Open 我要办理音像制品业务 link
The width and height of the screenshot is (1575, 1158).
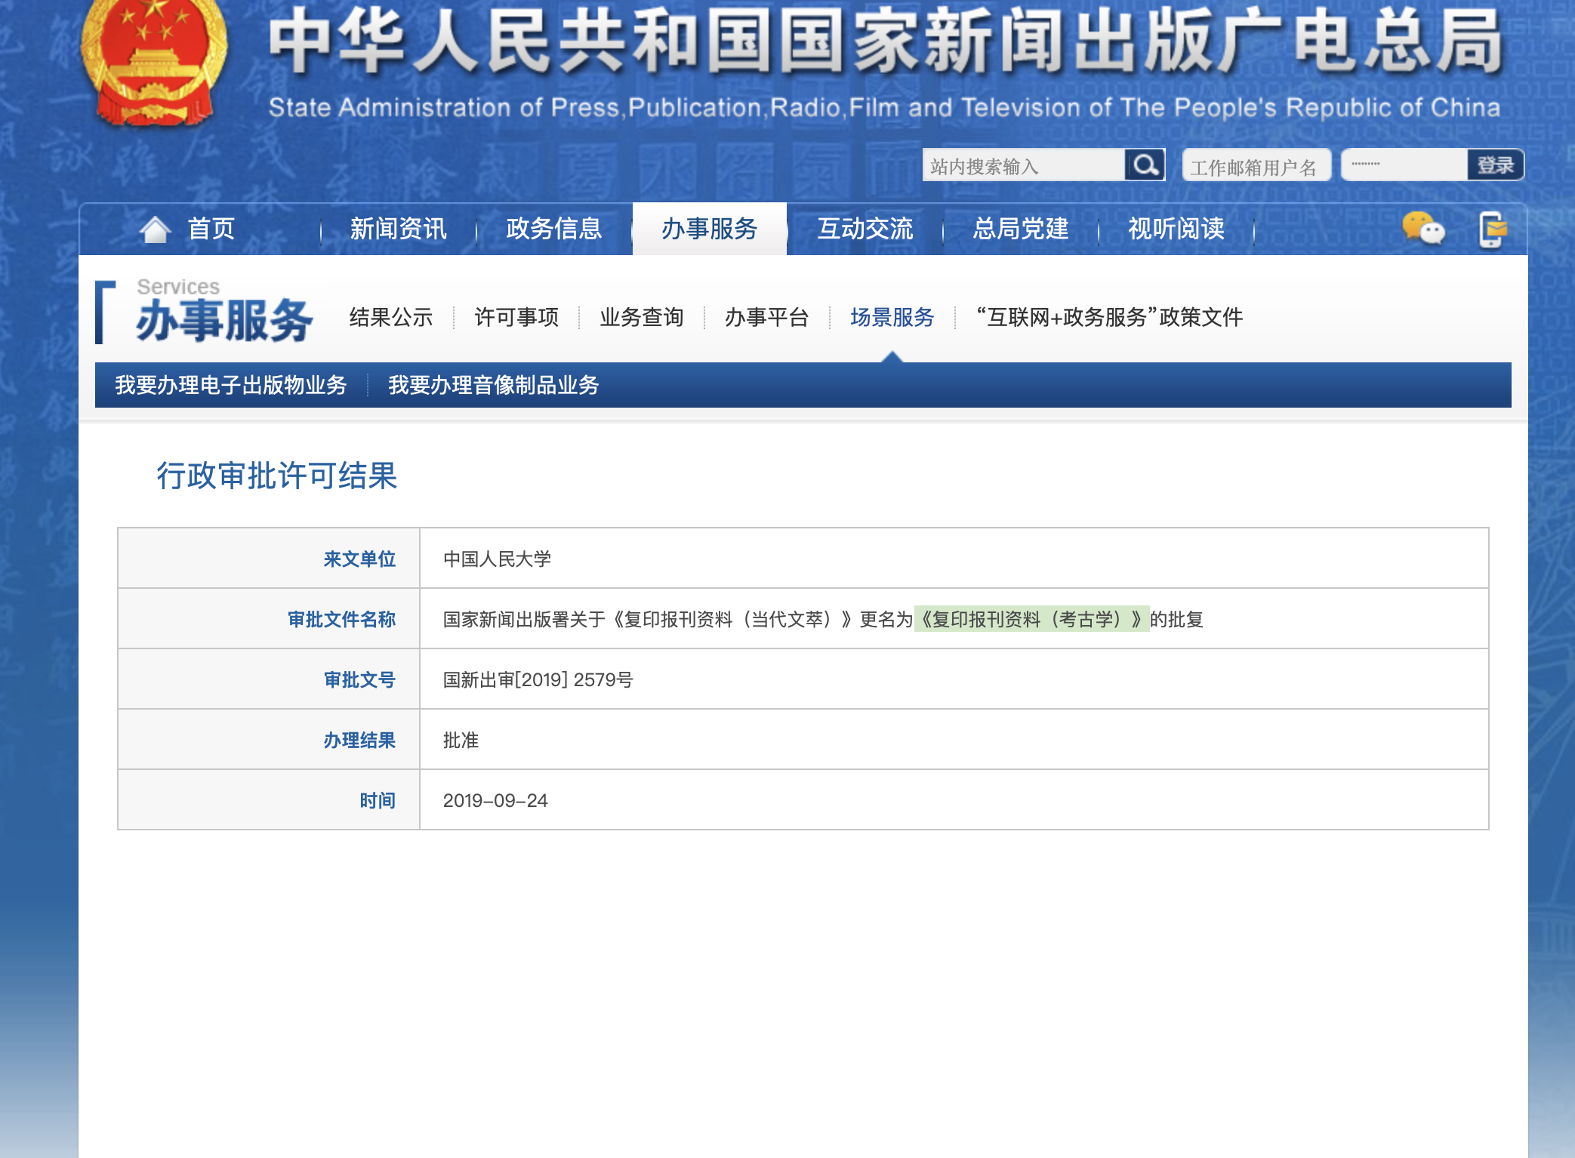pyautogui.click(x=493, y=385)
